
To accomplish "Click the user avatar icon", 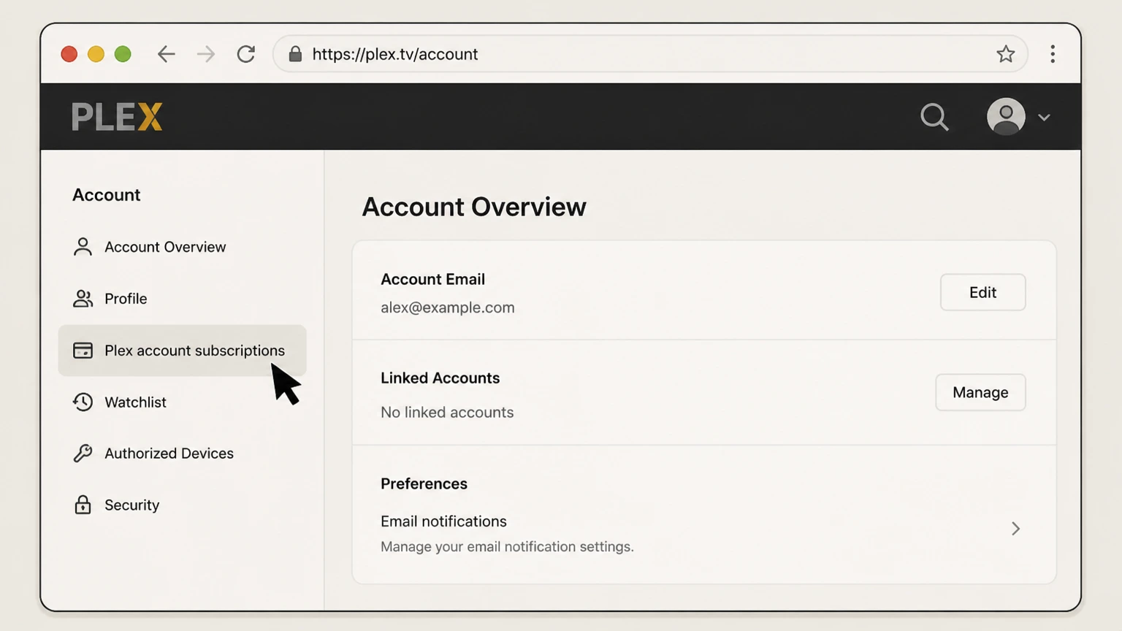I will point(1006,117).
